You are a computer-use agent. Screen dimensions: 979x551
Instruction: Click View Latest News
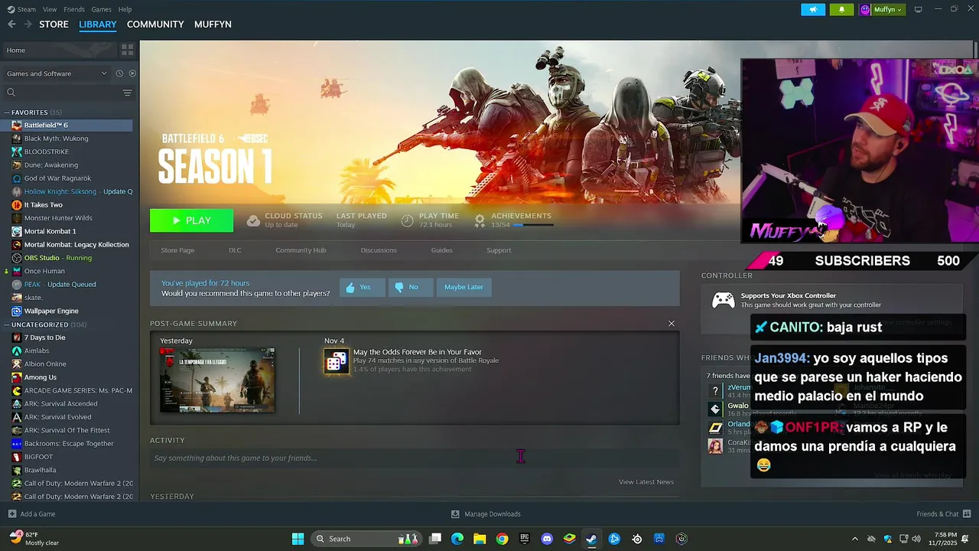click(x=646, y=482)
